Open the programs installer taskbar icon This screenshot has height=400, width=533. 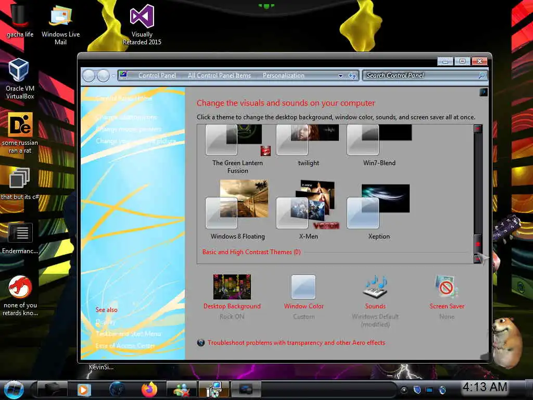click(x=214, y=390)
